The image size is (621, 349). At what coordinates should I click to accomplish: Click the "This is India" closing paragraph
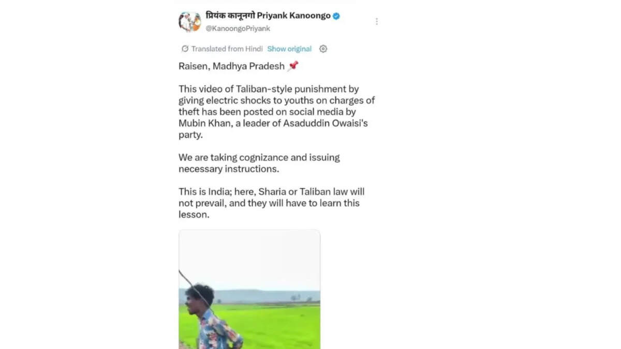point(272,203)
